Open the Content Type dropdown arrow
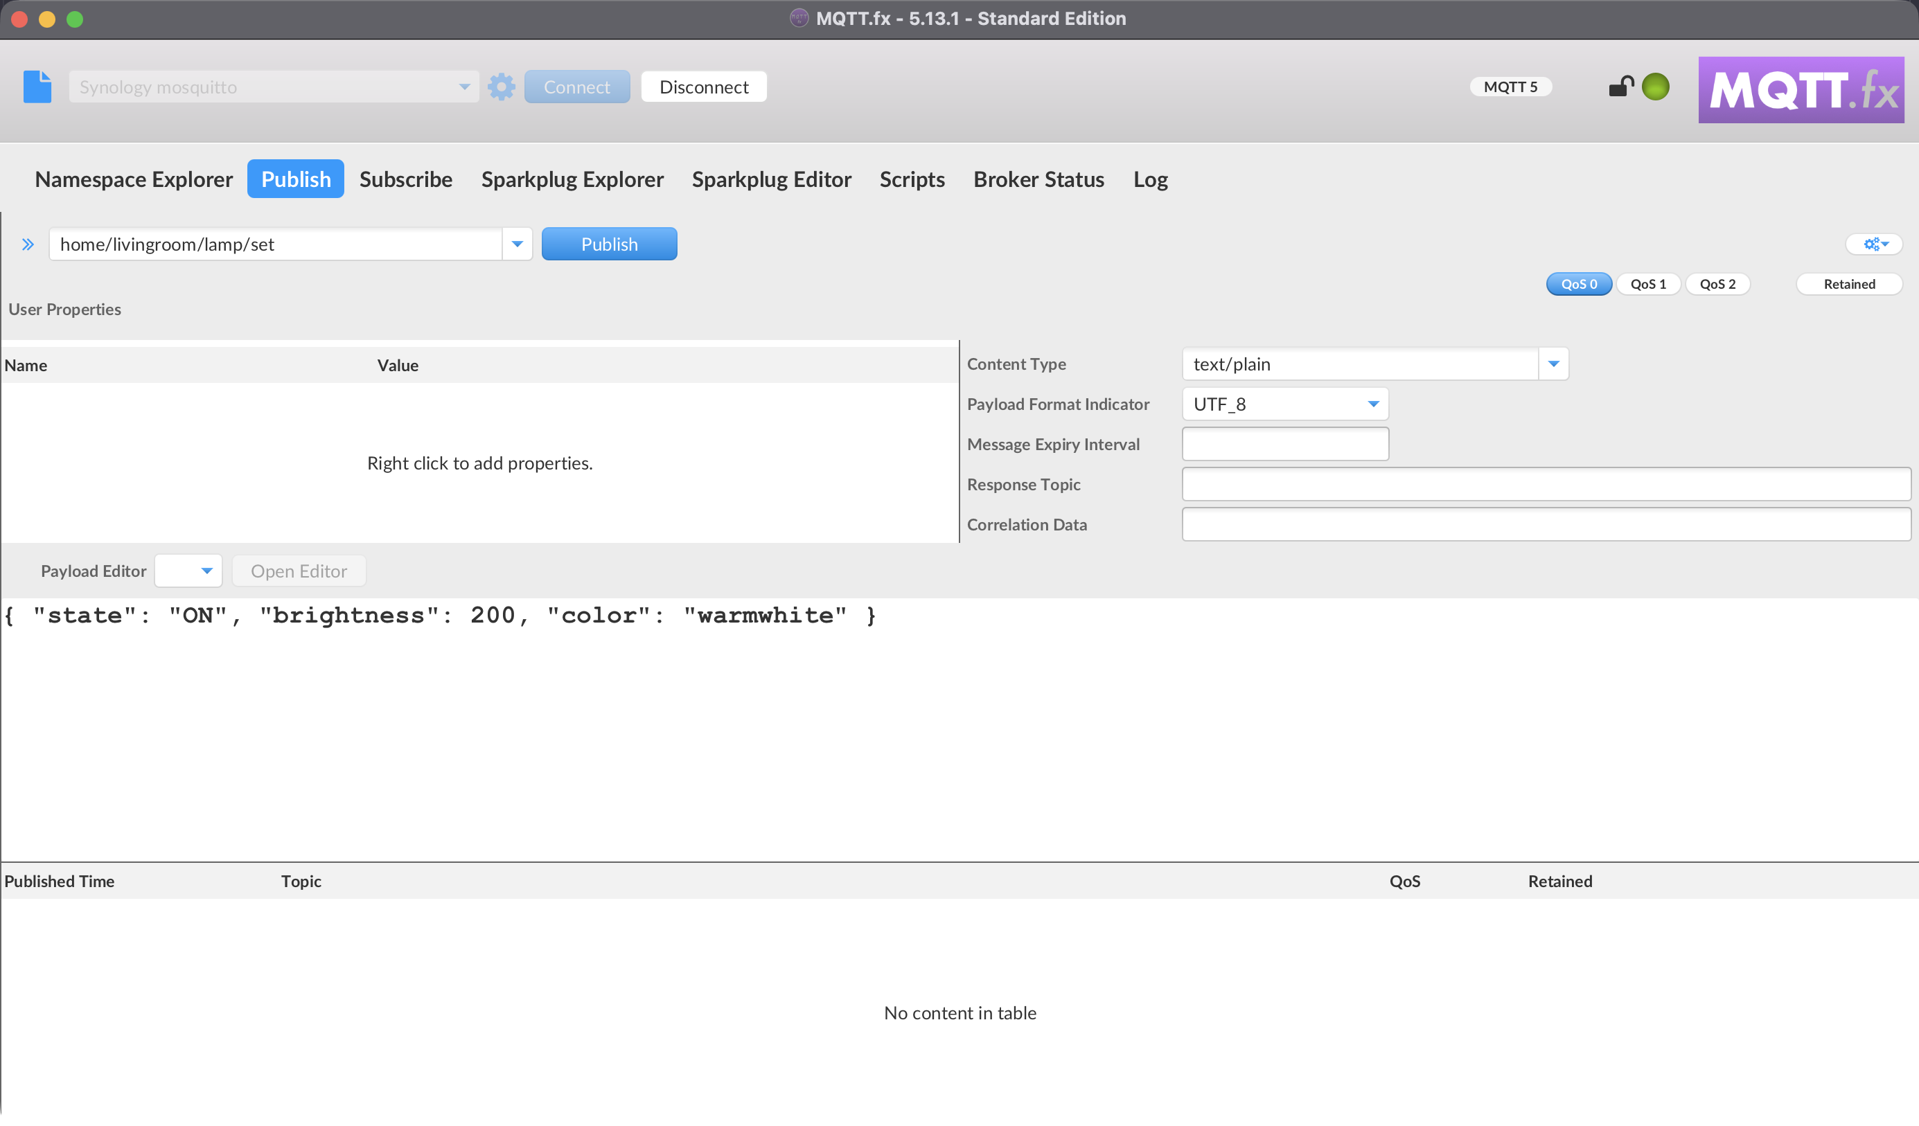The image size is (1919, 1126). [x=1553, y=364]
